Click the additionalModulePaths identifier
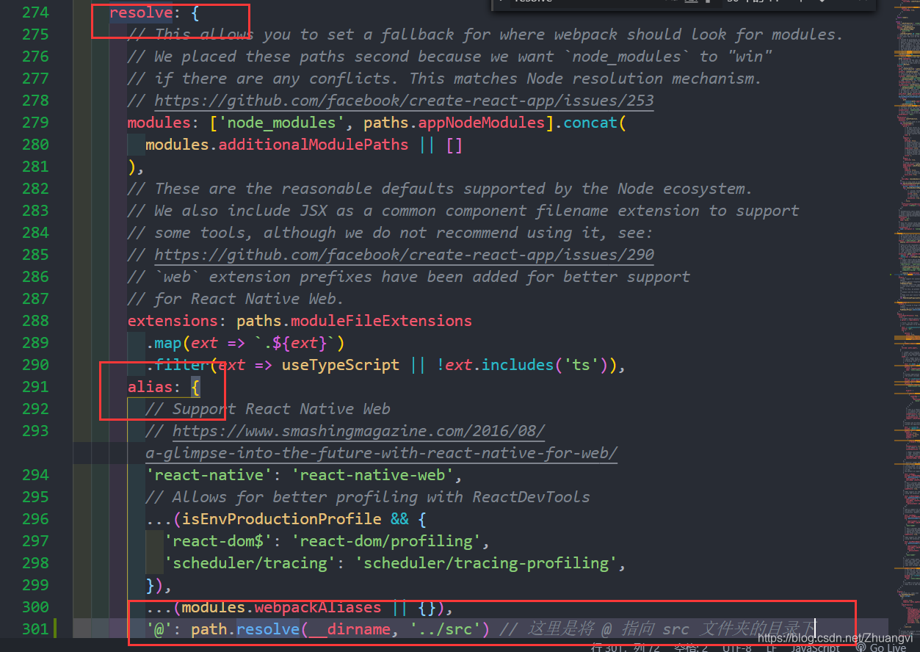The width and height of the screenshot is (920, 652). point(314,145)
